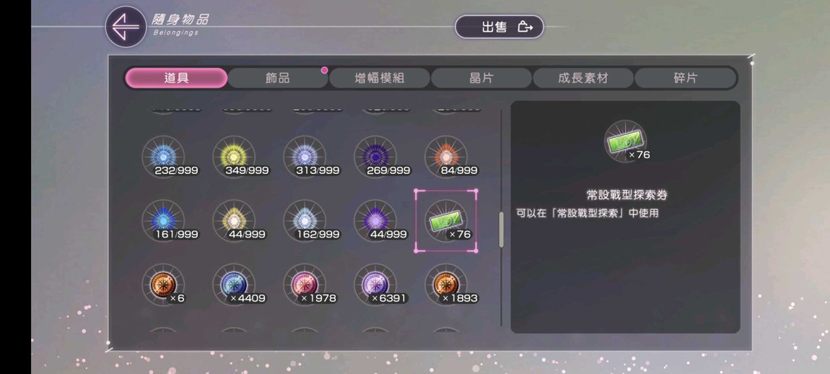830x374 pixels.
Task: Select the blue shard item showing 161/999
Action: (164, 221)
